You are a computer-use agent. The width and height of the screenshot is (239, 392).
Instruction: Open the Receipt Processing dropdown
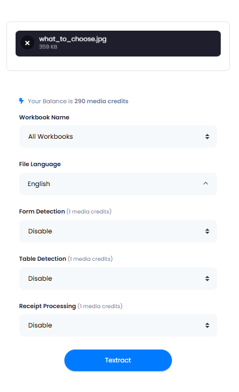click(x=118, y=325)
